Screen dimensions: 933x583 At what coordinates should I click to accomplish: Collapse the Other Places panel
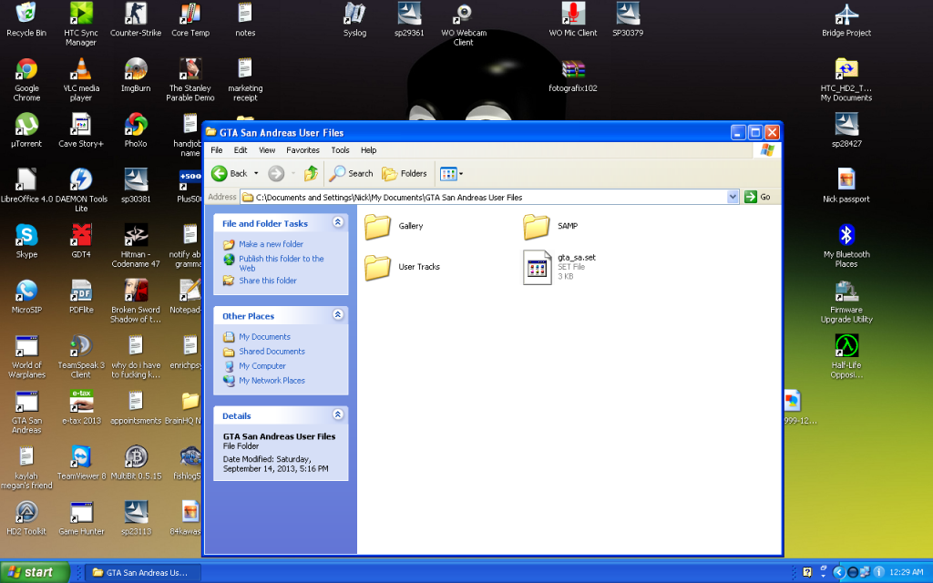[x=338, y=314]
